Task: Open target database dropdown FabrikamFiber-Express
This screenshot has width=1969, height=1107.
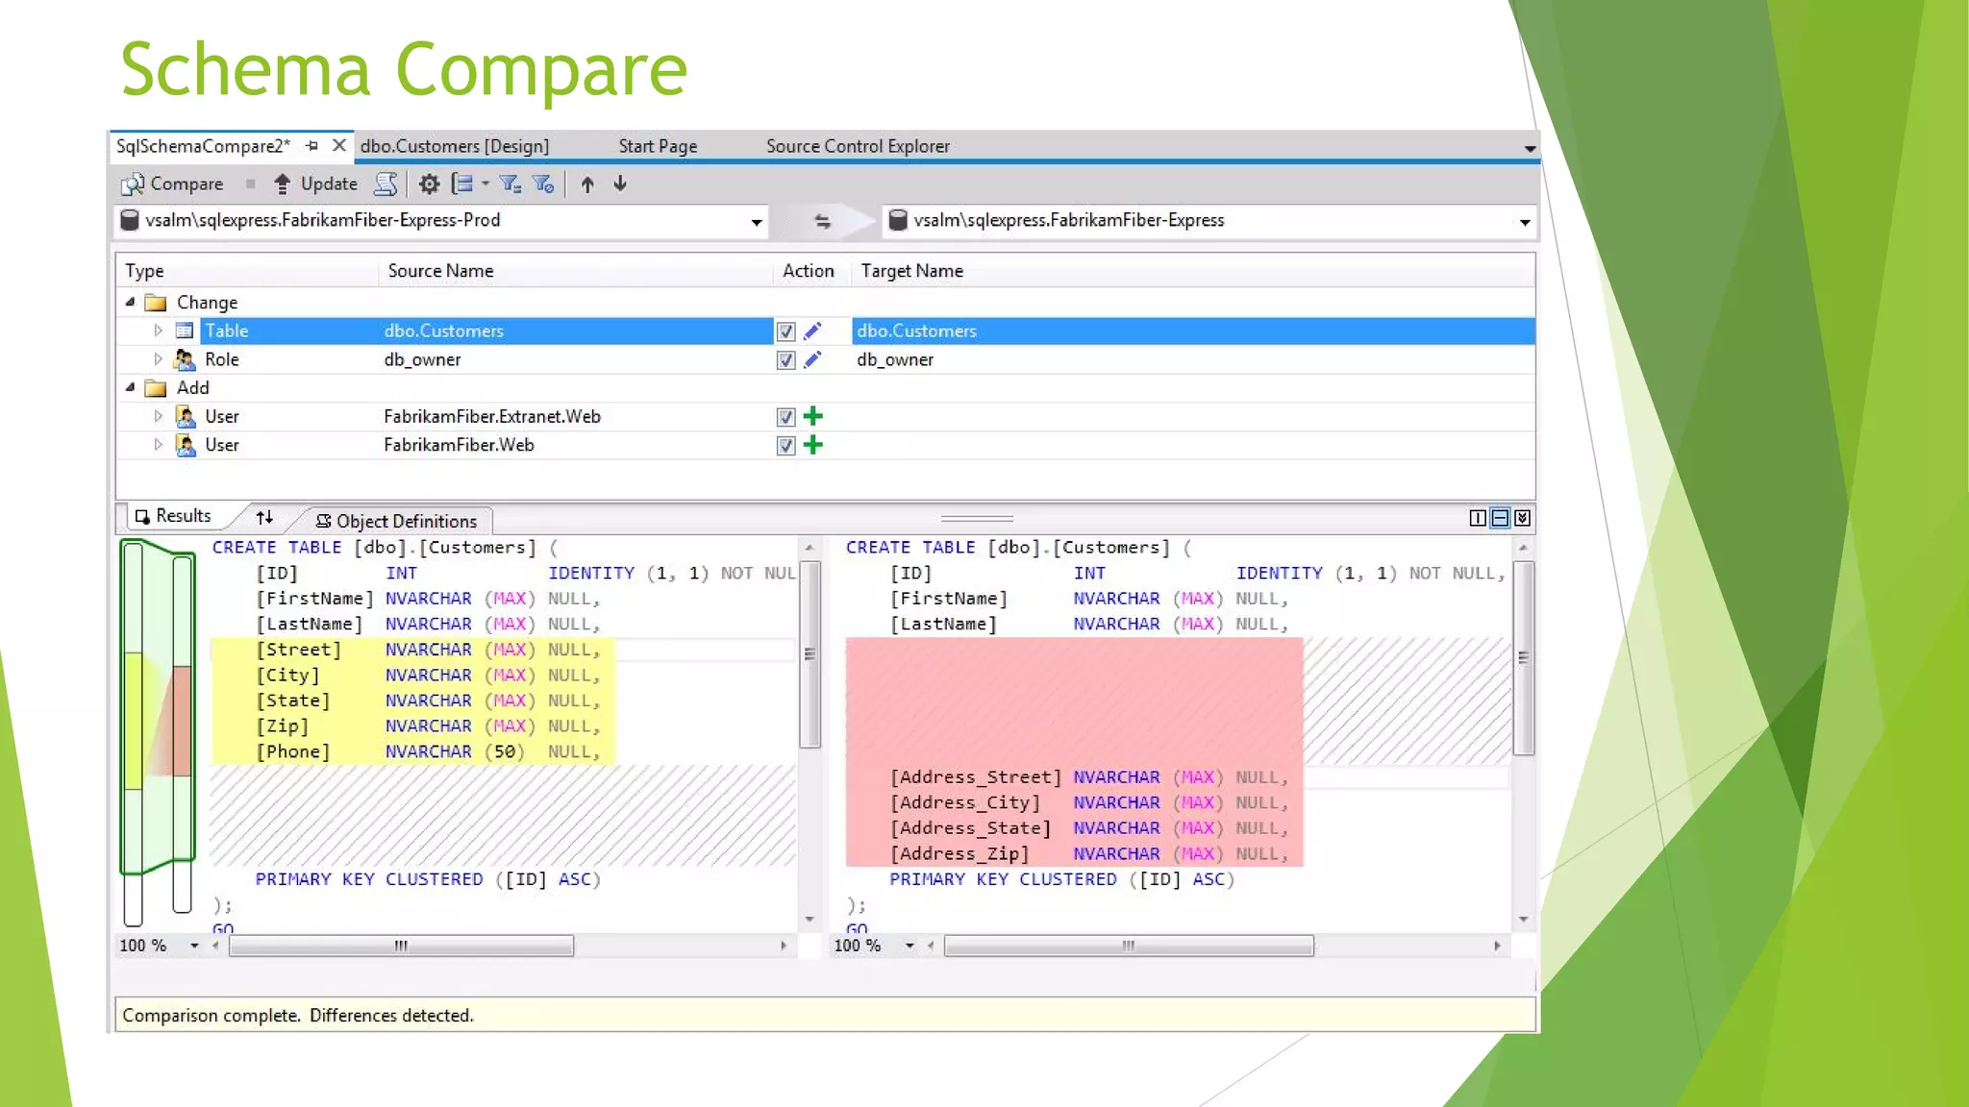Action: coord(1525,222)
